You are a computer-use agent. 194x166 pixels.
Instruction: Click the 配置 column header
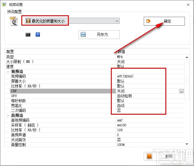(x=61, y=52)
